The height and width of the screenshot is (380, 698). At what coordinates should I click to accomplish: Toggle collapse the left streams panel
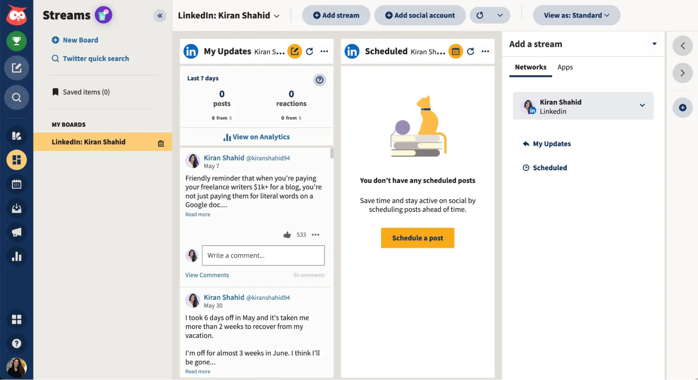[x=160, y=15]
